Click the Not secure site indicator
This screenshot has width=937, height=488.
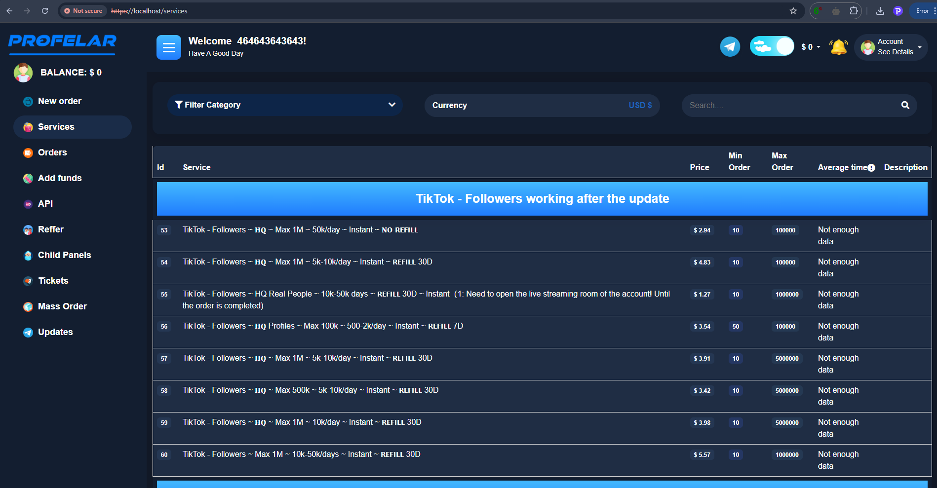[x=83, y=11]
